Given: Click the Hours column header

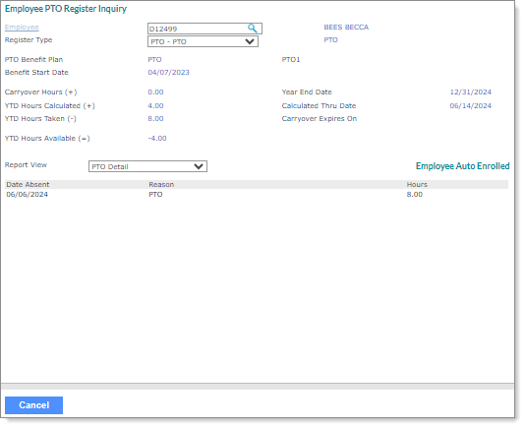Looking at the screenshot, I should point(417,185).
